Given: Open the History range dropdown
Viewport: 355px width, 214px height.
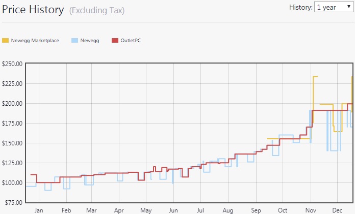Looking at the screenshot, I should point(333,8).
